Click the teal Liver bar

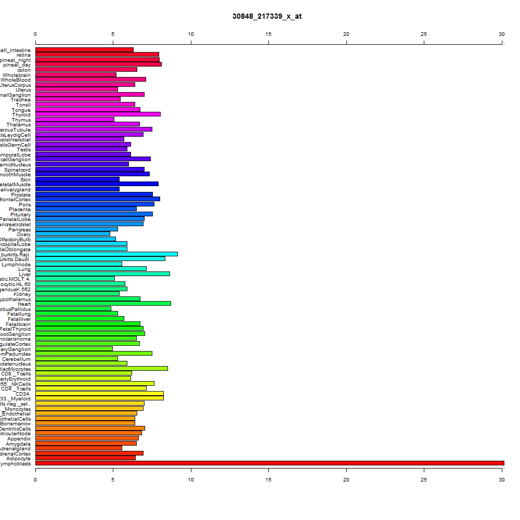click(102, 274)
